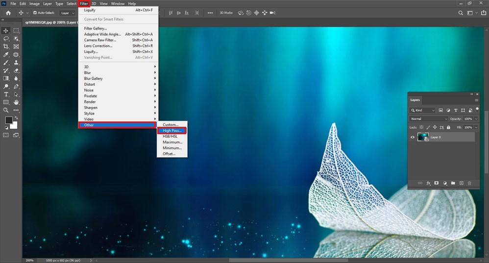Choose High Pass from Other submenu
The height and width of the screenshot is (263, 489).
(172, 131)
